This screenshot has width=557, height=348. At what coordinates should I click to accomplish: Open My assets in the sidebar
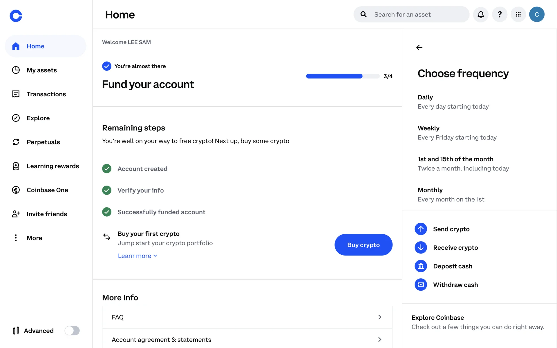pos(41,70)
